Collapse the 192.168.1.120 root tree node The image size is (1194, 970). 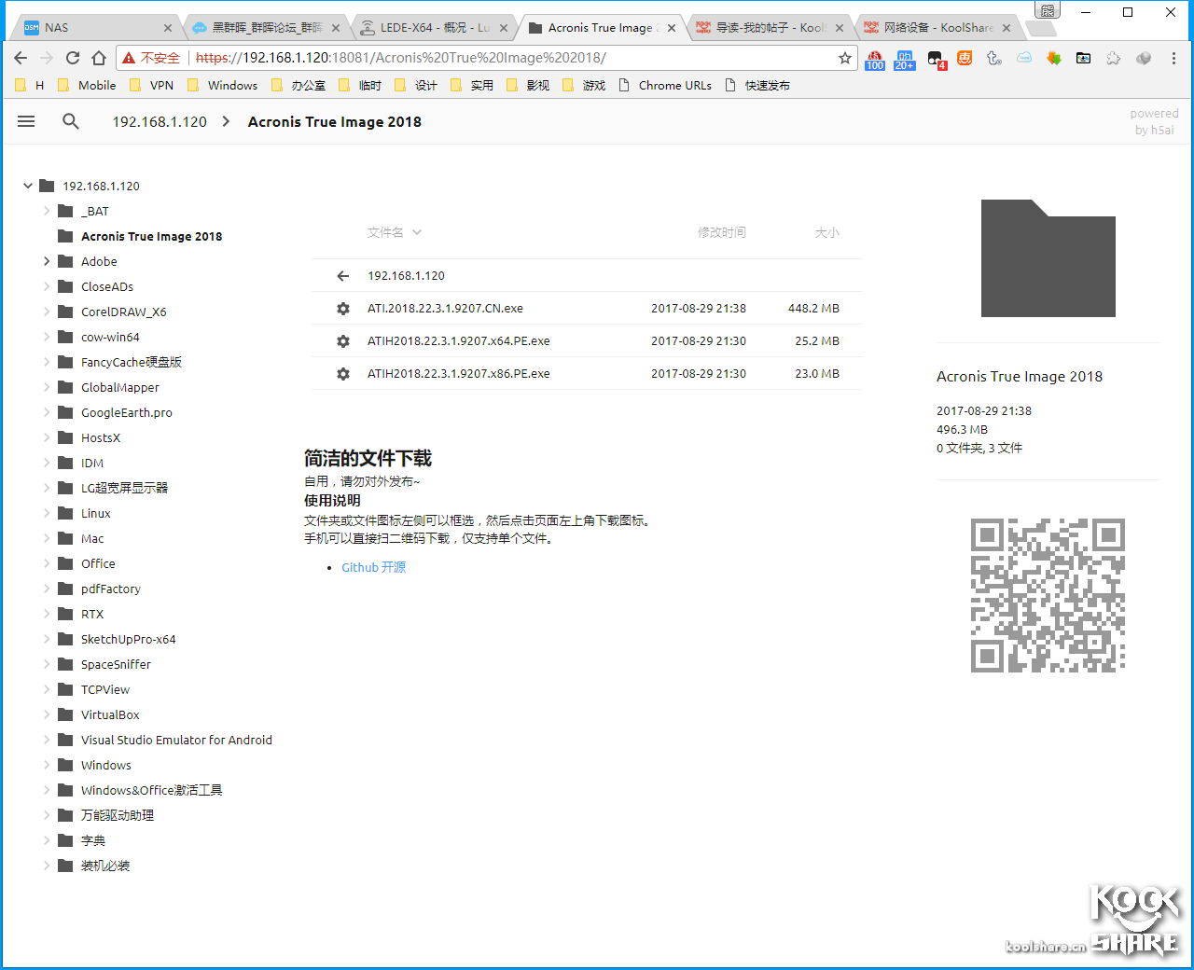28,186
